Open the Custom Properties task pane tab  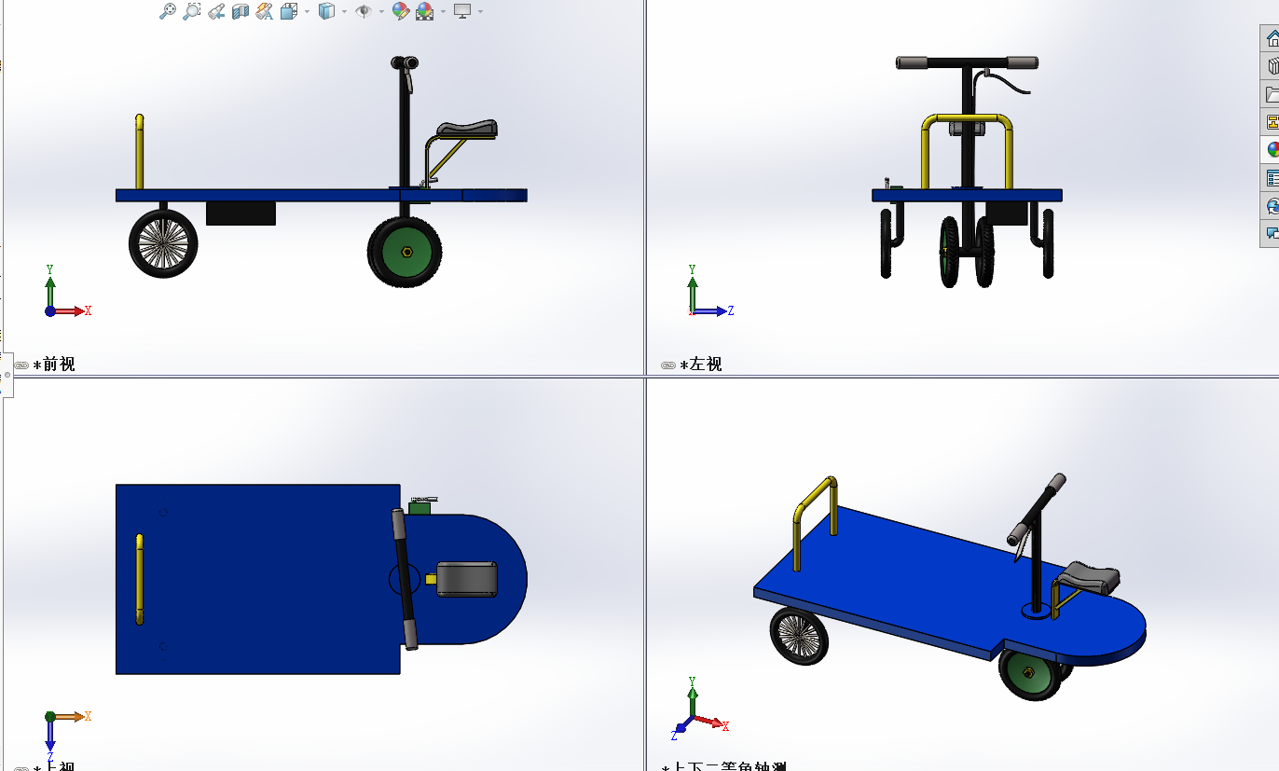[1271, 177]
